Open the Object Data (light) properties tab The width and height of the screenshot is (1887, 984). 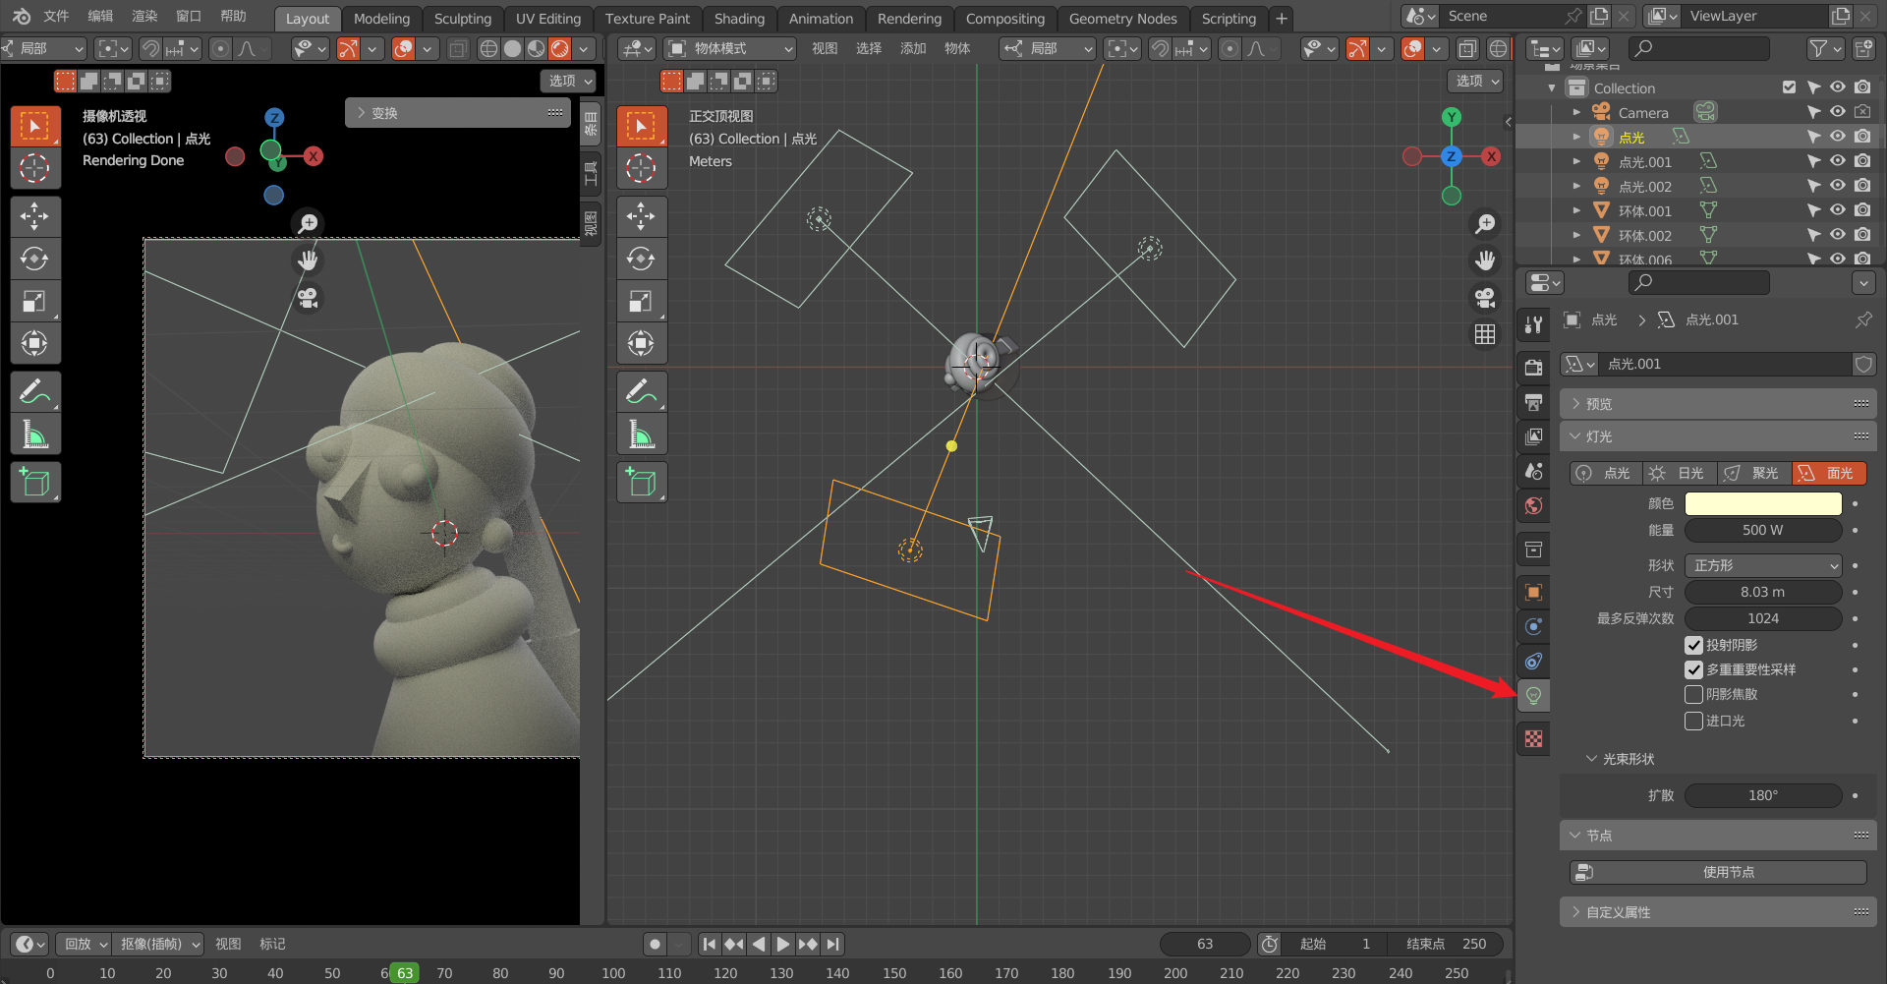(1533, 696)
